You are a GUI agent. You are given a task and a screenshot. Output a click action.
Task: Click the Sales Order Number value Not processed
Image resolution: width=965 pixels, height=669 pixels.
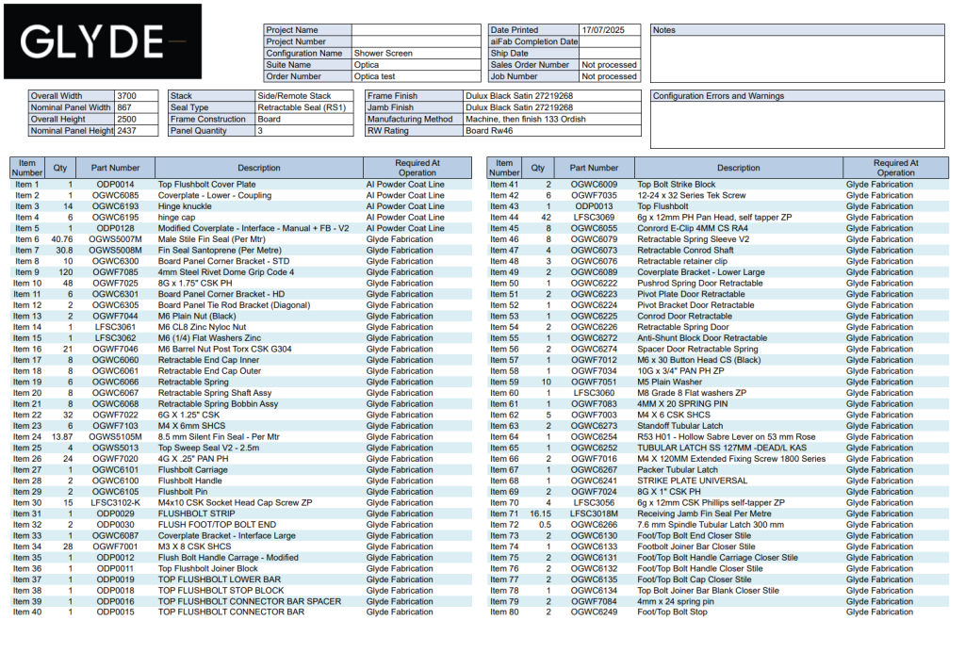coord(610,65)
